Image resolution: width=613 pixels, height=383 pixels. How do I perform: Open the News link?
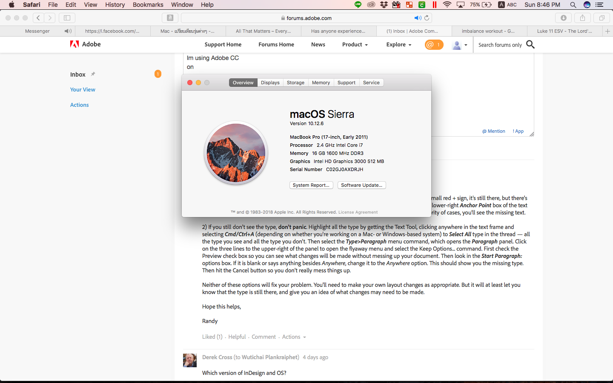[318, 45]
